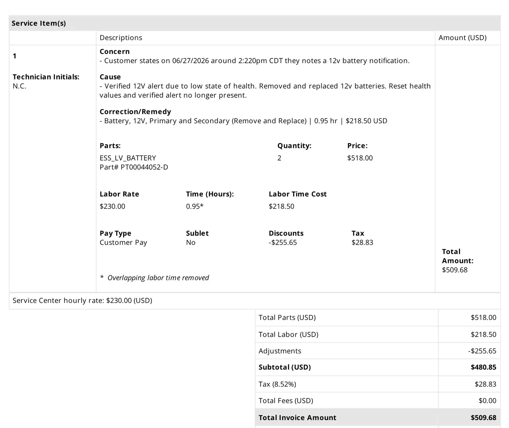The image size is (509, 428).
Task: Click the Overlapping labor time removed footnote
Action: coord(154,278)
